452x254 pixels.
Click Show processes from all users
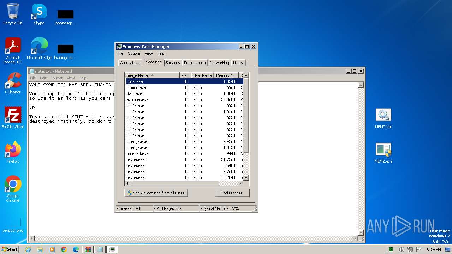click(x=156, y=193)
